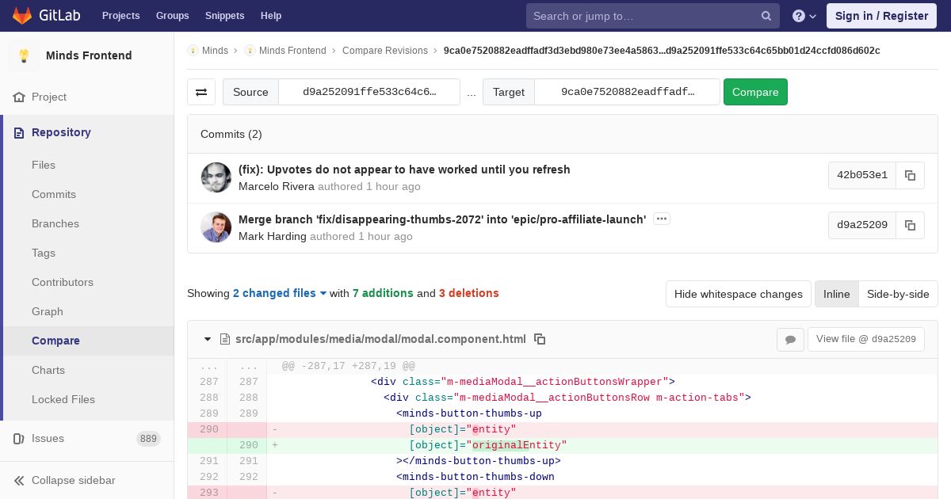The height and width of the screenshot is (499, 951).
Task: Expand the 2 changed files dropdown
Action: [280, 293]
